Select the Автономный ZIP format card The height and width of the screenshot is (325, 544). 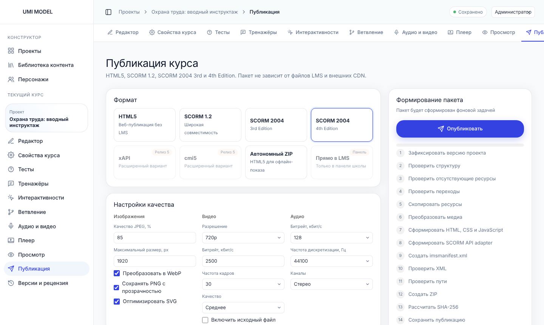276,162
